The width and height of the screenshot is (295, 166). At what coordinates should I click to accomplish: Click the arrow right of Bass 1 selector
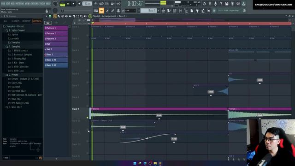tap(158, 11)
